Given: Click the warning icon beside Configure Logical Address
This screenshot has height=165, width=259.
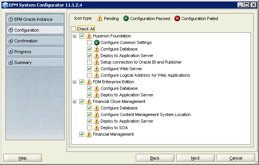Looking at the screenshot, I should click(x=97, y=75).
